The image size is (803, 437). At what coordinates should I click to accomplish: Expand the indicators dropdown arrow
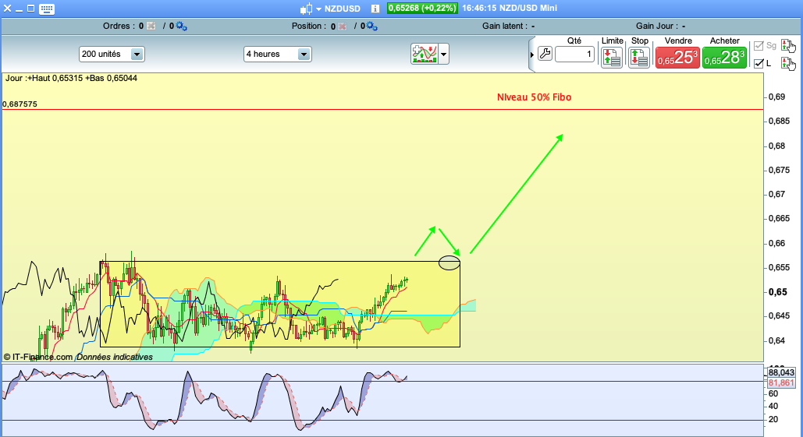(444, 55)
